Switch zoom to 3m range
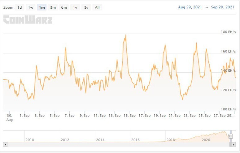This screenshot has height=153, width=240. [53, 7]
